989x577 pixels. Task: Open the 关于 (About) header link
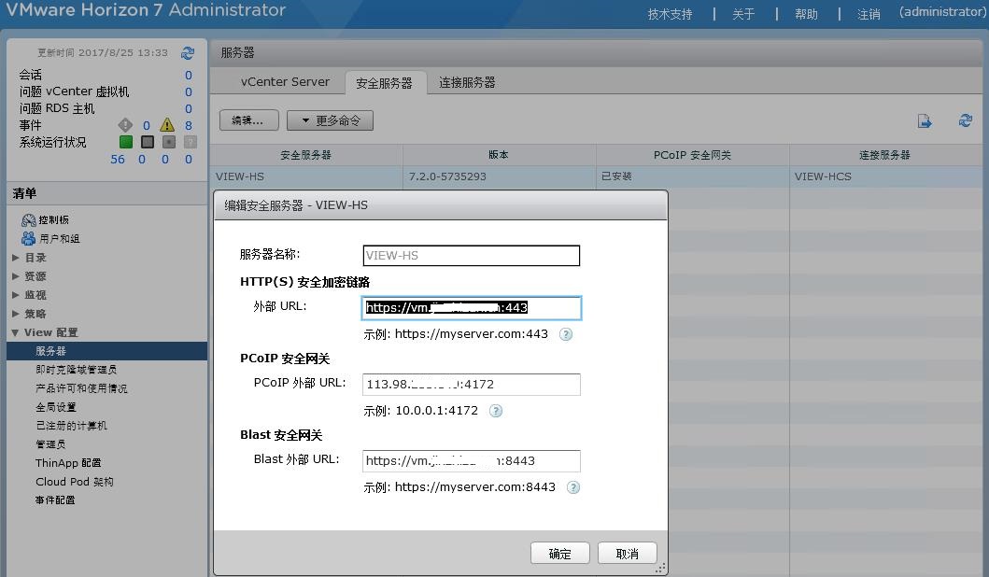pyautogui.click(x=743, y=14)
